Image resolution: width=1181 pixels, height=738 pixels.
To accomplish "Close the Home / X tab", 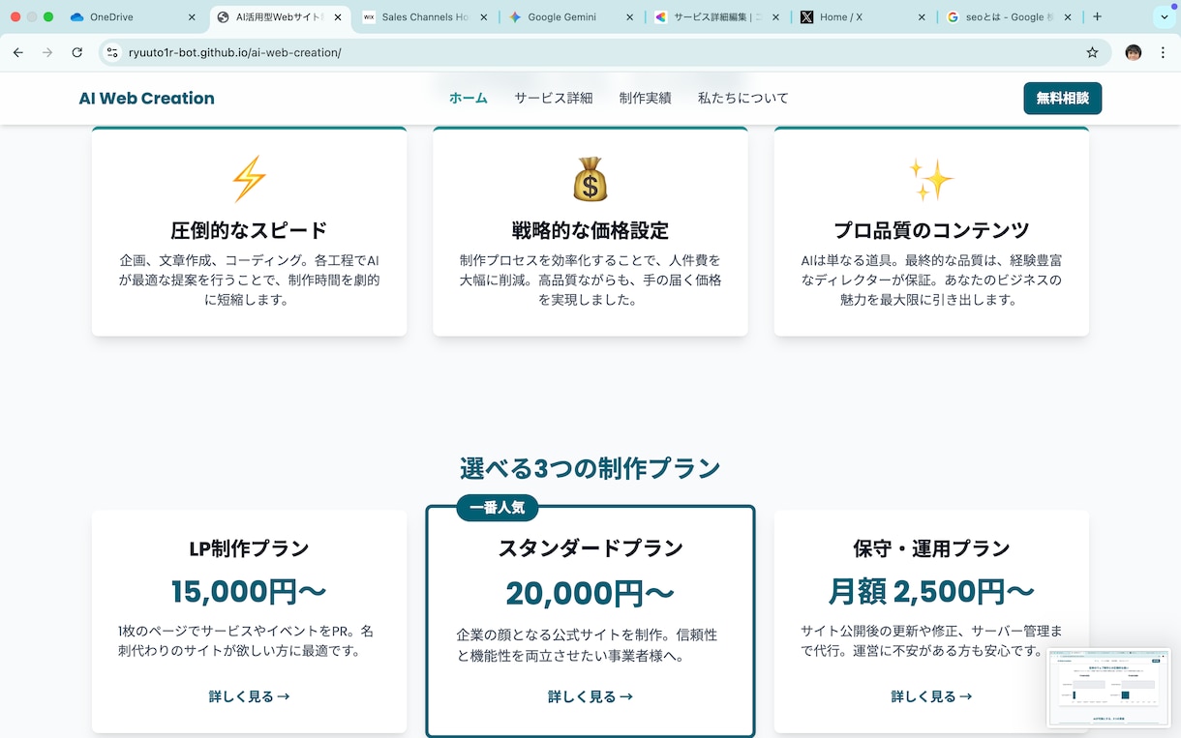I will 923,17.
